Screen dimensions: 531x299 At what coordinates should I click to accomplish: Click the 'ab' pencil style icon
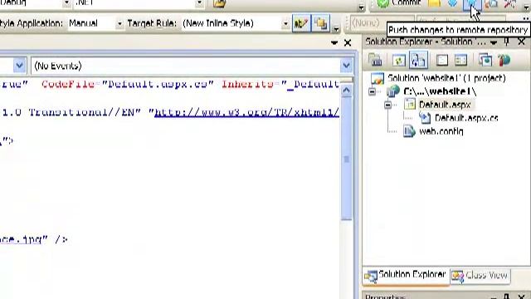tap(301, 23)
